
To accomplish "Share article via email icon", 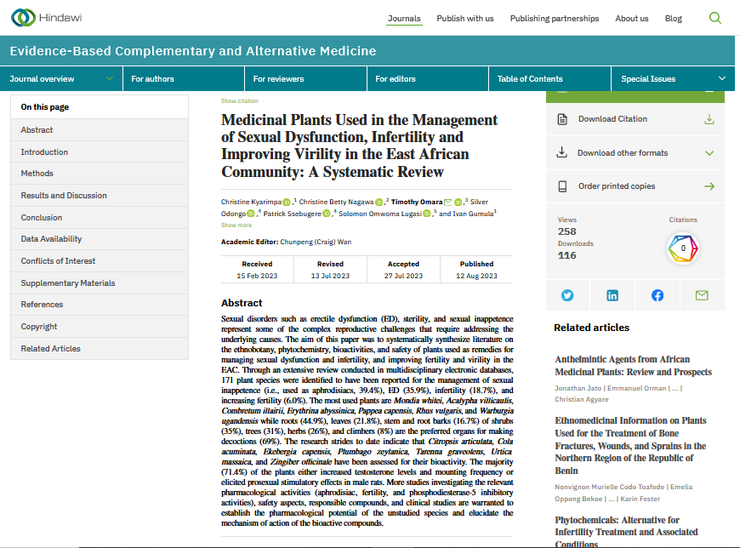I will (702, 295).
